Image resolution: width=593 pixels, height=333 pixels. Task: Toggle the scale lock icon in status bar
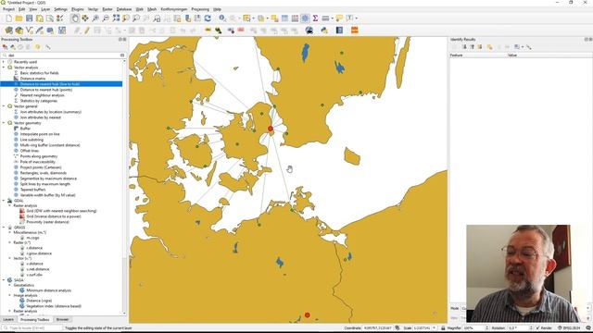(x=443, y=328)
